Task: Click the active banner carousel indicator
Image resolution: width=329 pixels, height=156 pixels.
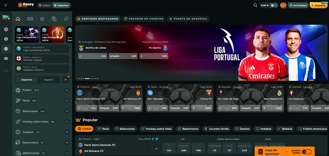Action: 87,78
